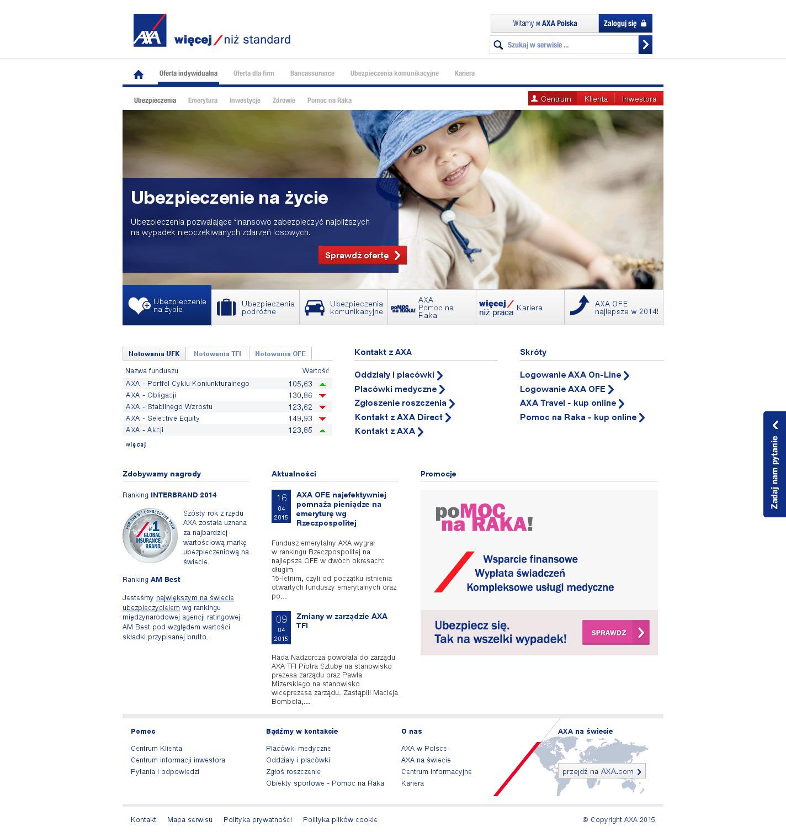Open Pytania i odpowiedzi footer link
Viewport: 786px width, 832px height.
[x=165, y=772]
